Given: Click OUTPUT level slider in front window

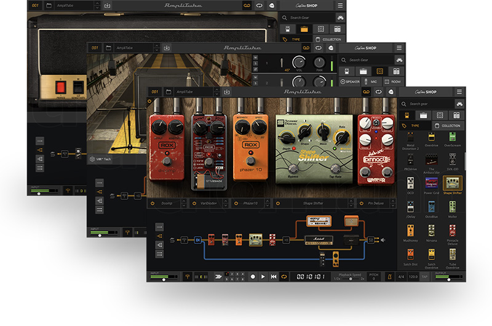Looking at the screenshot, I should 449,280.
